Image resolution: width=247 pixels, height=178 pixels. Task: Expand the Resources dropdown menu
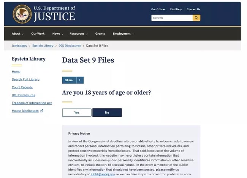pos(78,34)
